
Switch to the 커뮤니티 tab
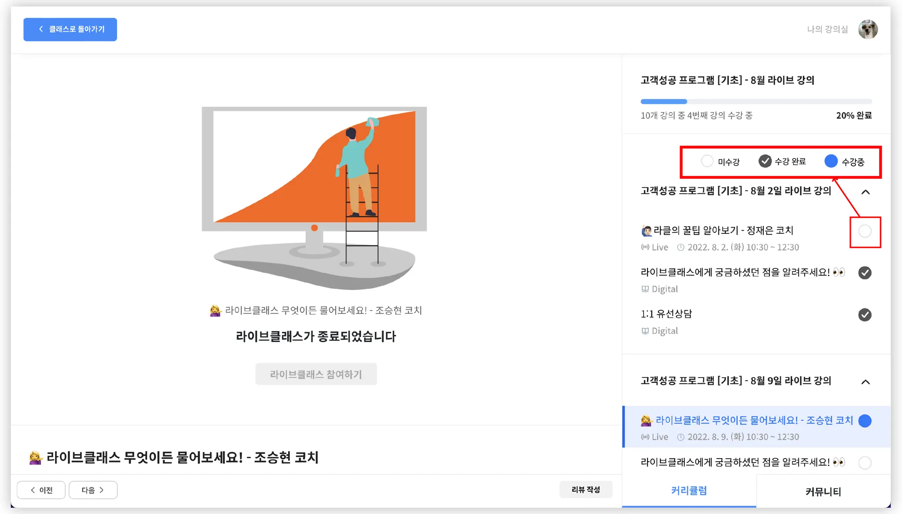point(823,491)
